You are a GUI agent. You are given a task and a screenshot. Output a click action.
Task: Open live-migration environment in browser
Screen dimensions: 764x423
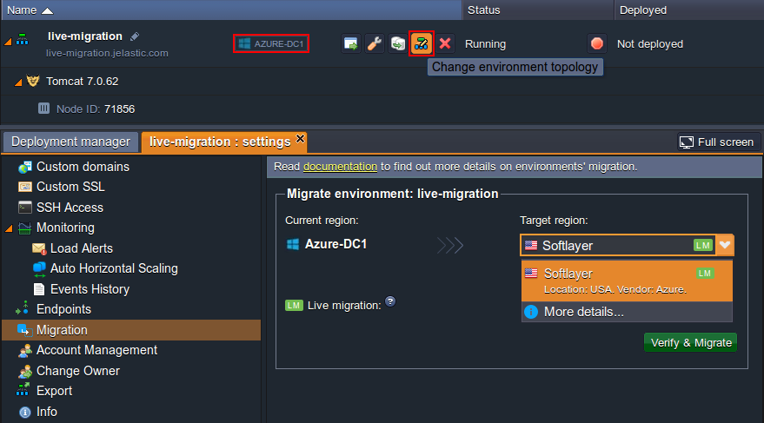(x=351, y=43)
